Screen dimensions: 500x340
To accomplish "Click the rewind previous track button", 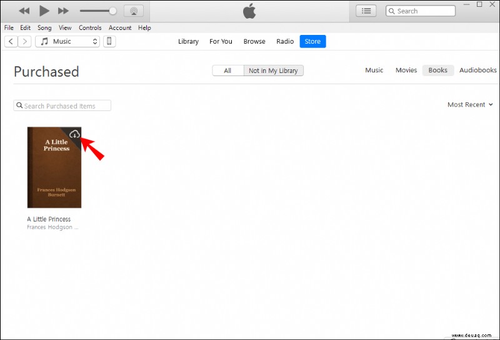I will click(24, 11).
